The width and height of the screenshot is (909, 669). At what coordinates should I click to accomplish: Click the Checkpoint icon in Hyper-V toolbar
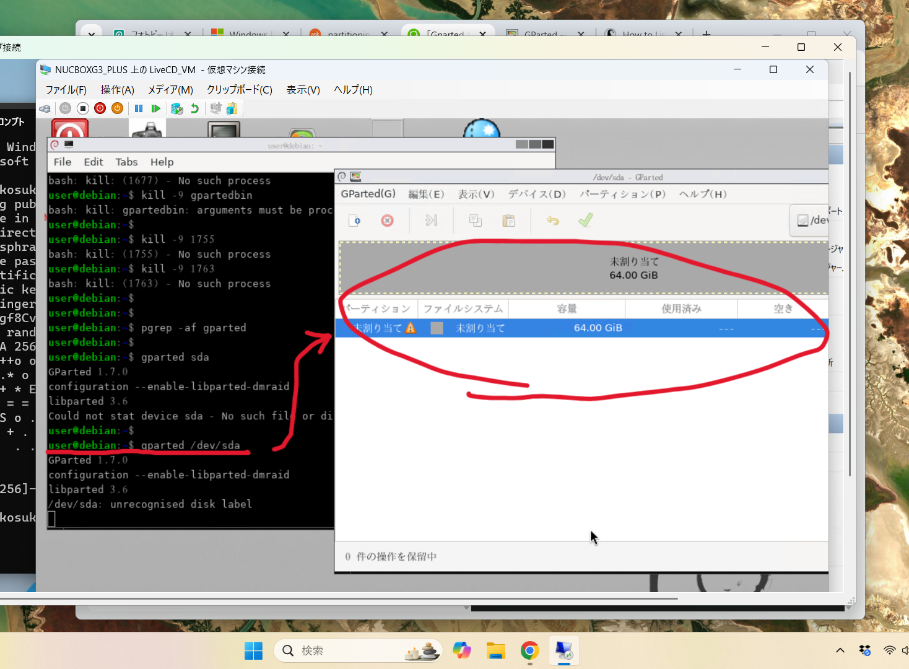click(177, 108)
